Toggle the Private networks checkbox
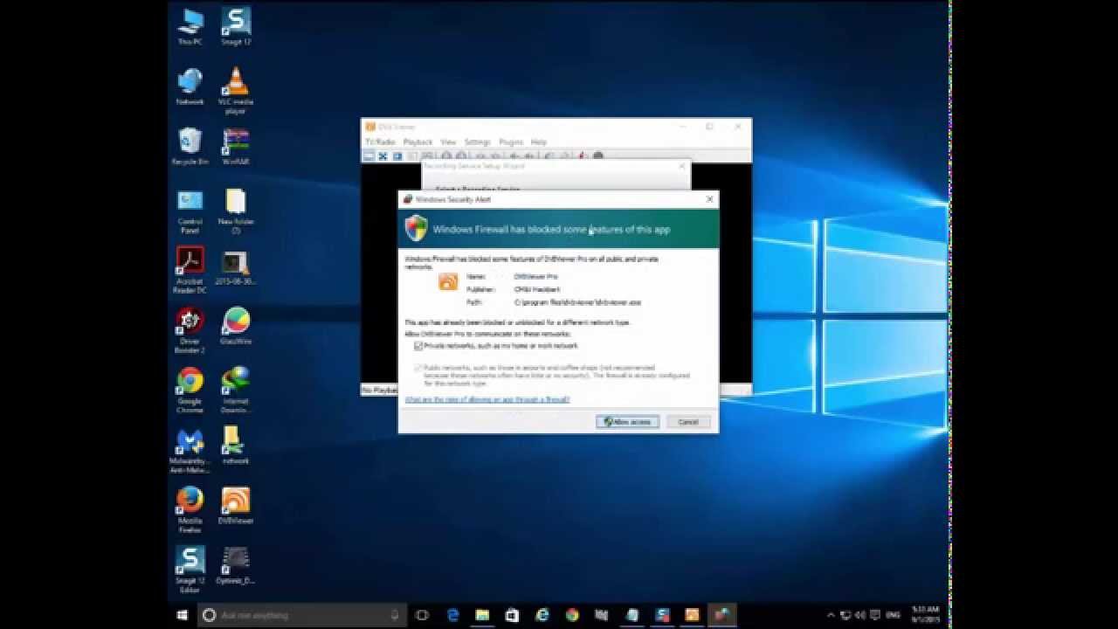The width and height of the screenshot is (1118, 629). pos(418,346)
